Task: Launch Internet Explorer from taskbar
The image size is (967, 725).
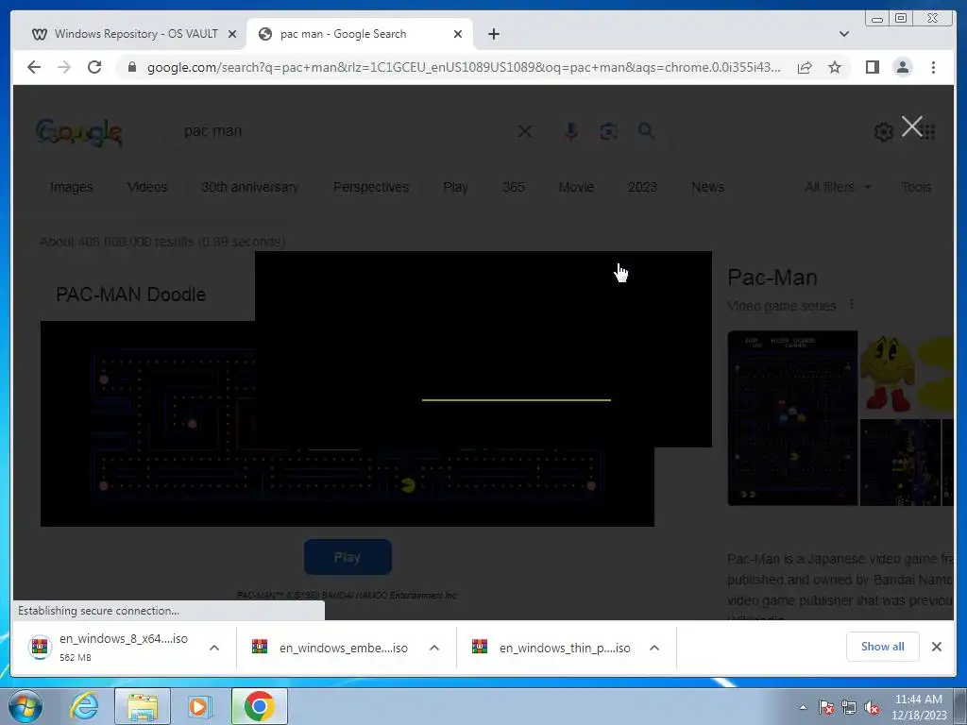Action: [84, 706]
